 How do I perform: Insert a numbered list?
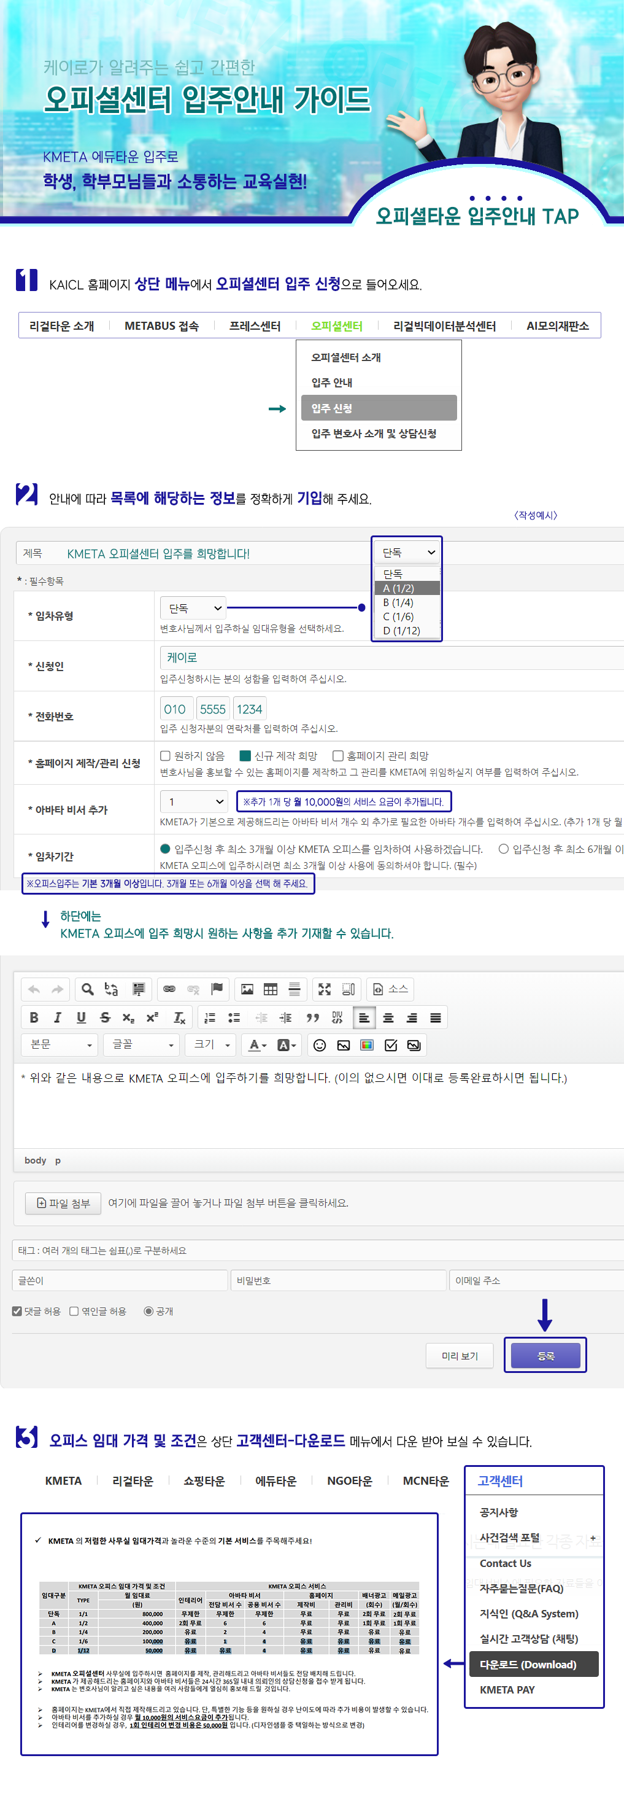209,1017
